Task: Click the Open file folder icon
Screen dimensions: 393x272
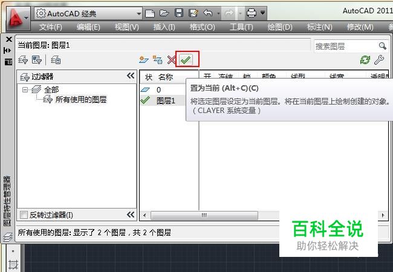Action: click(164, 13)
